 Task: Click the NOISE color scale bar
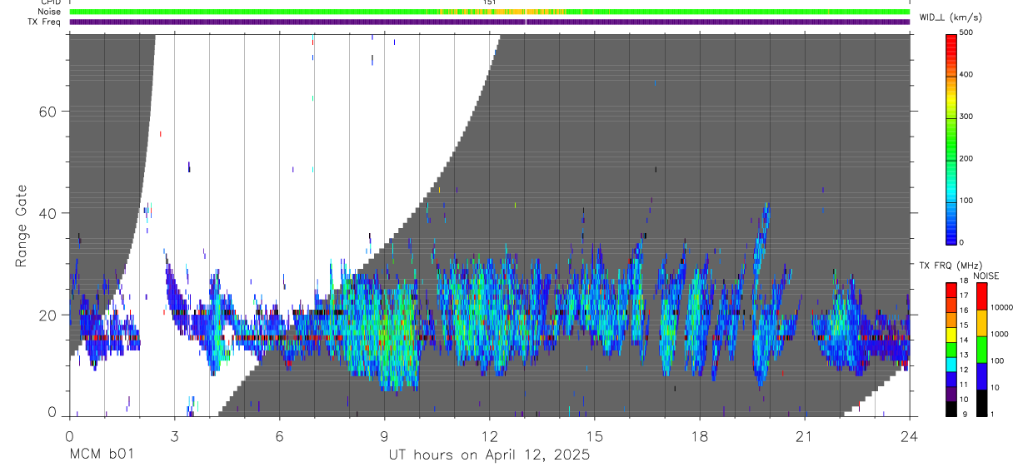click(982, 350)
